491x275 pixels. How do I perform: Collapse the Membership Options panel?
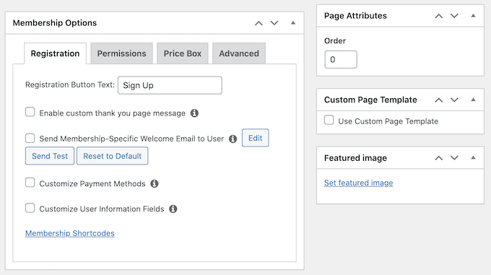(293, 23)
